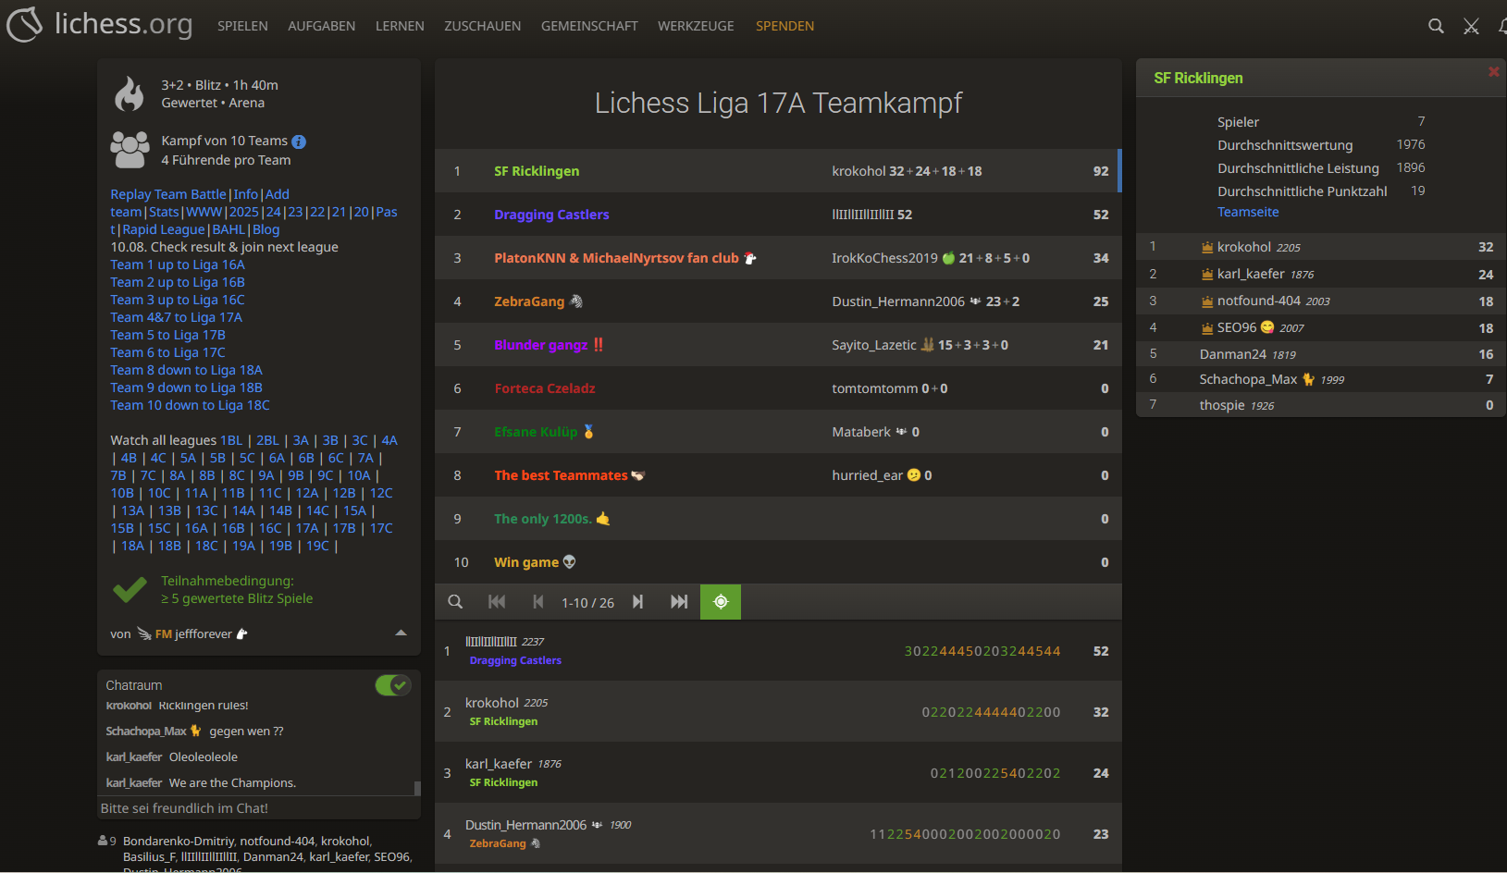Screen dimensions: 1507x873
Task: Jump to last standings page
Action: point(679,602)
